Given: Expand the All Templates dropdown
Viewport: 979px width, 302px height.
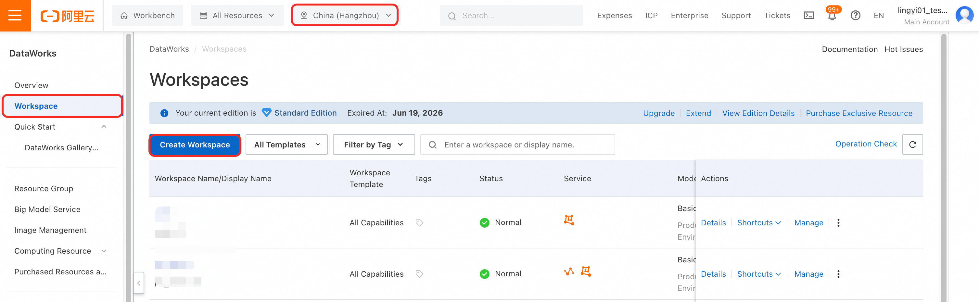Looking at the screenshot, I should pyautogui.click(x=286, y=145).
